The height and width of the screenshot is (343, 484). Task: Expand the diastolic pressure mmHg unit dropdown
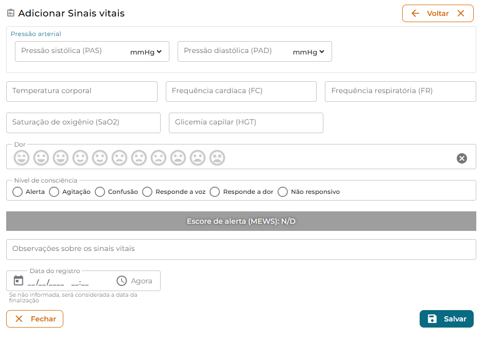(308, 52)
